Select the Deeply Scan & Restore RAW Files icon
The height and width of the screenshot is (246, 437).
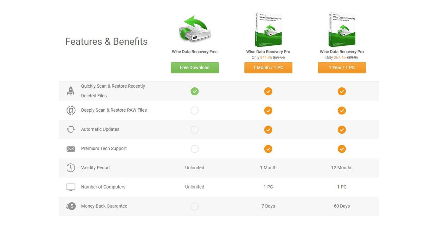point(71,110)
